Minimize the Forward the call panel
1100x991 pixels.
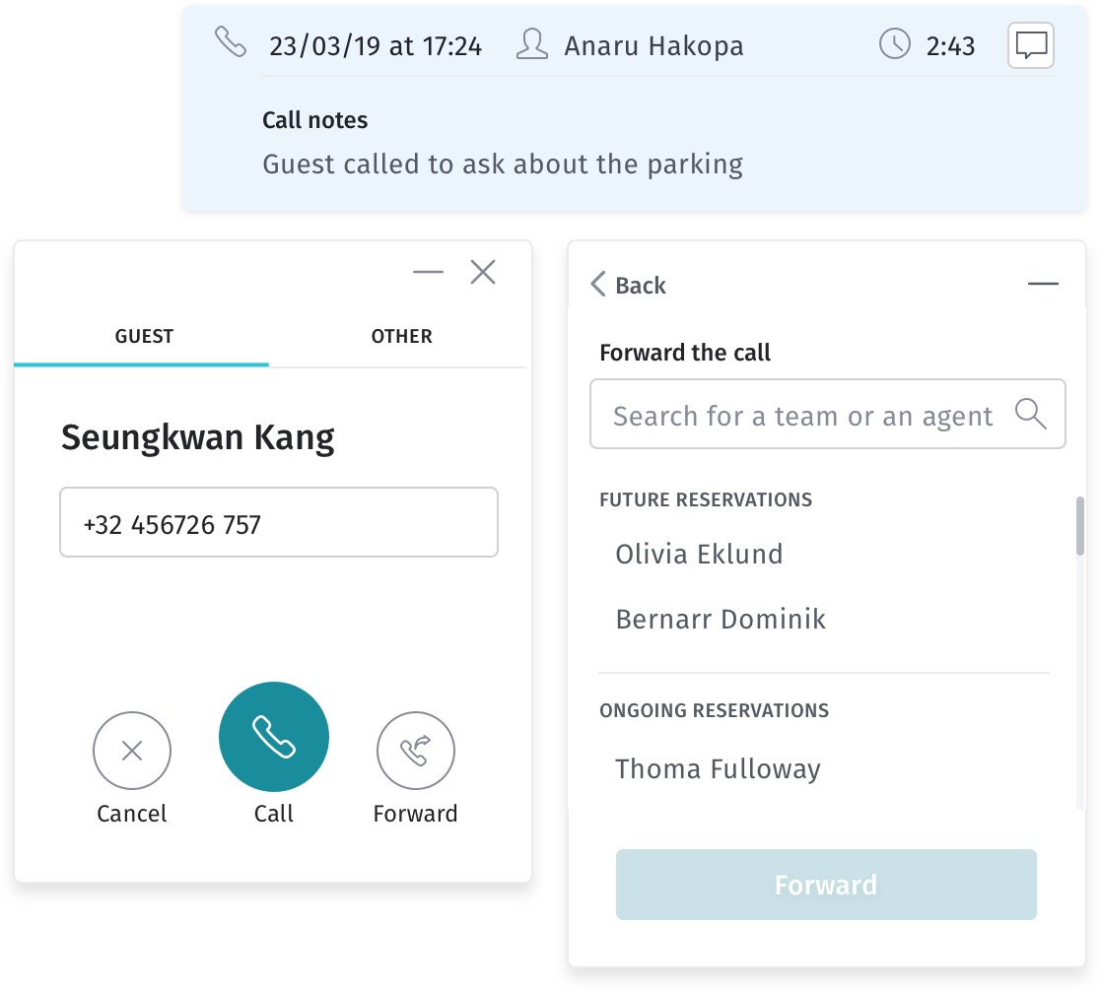click(1043, 284)
